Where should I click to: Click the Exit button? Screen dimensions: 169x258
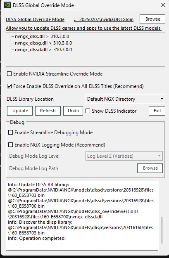(157, 111)
